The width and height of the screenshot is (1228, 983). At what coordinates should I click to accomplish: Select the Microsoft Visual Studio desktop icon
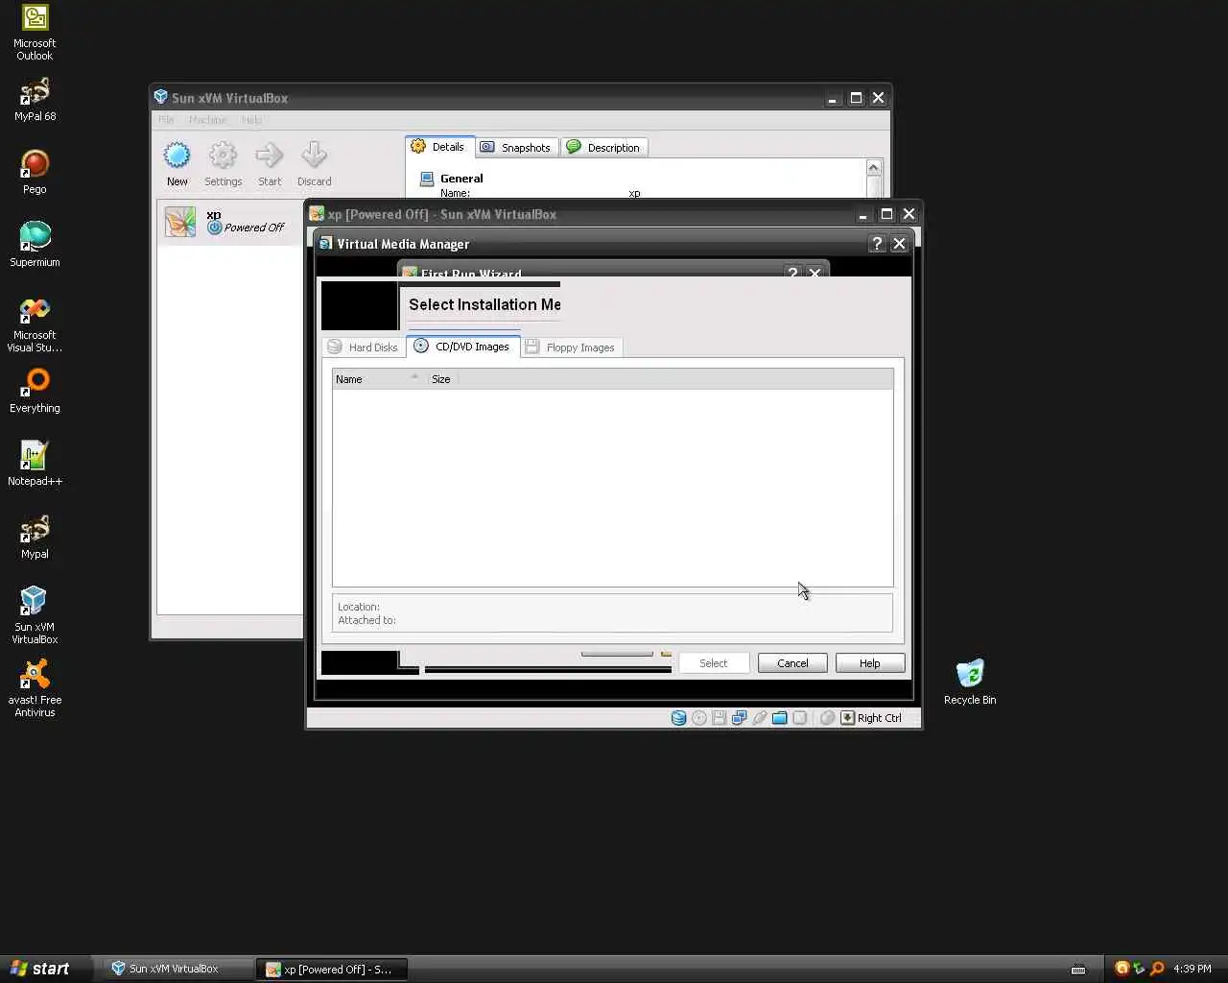35,325
